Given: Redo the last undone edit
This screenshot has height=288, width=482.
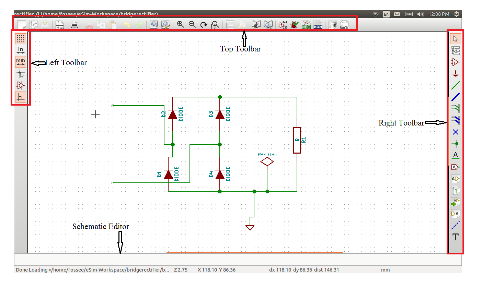Looking at the screenshot, I should click(139, 24).
